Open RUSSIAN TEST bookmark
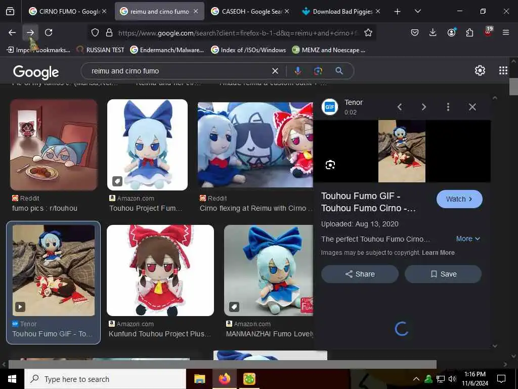This screenshot has width=518, height=389. coord(100,50)
